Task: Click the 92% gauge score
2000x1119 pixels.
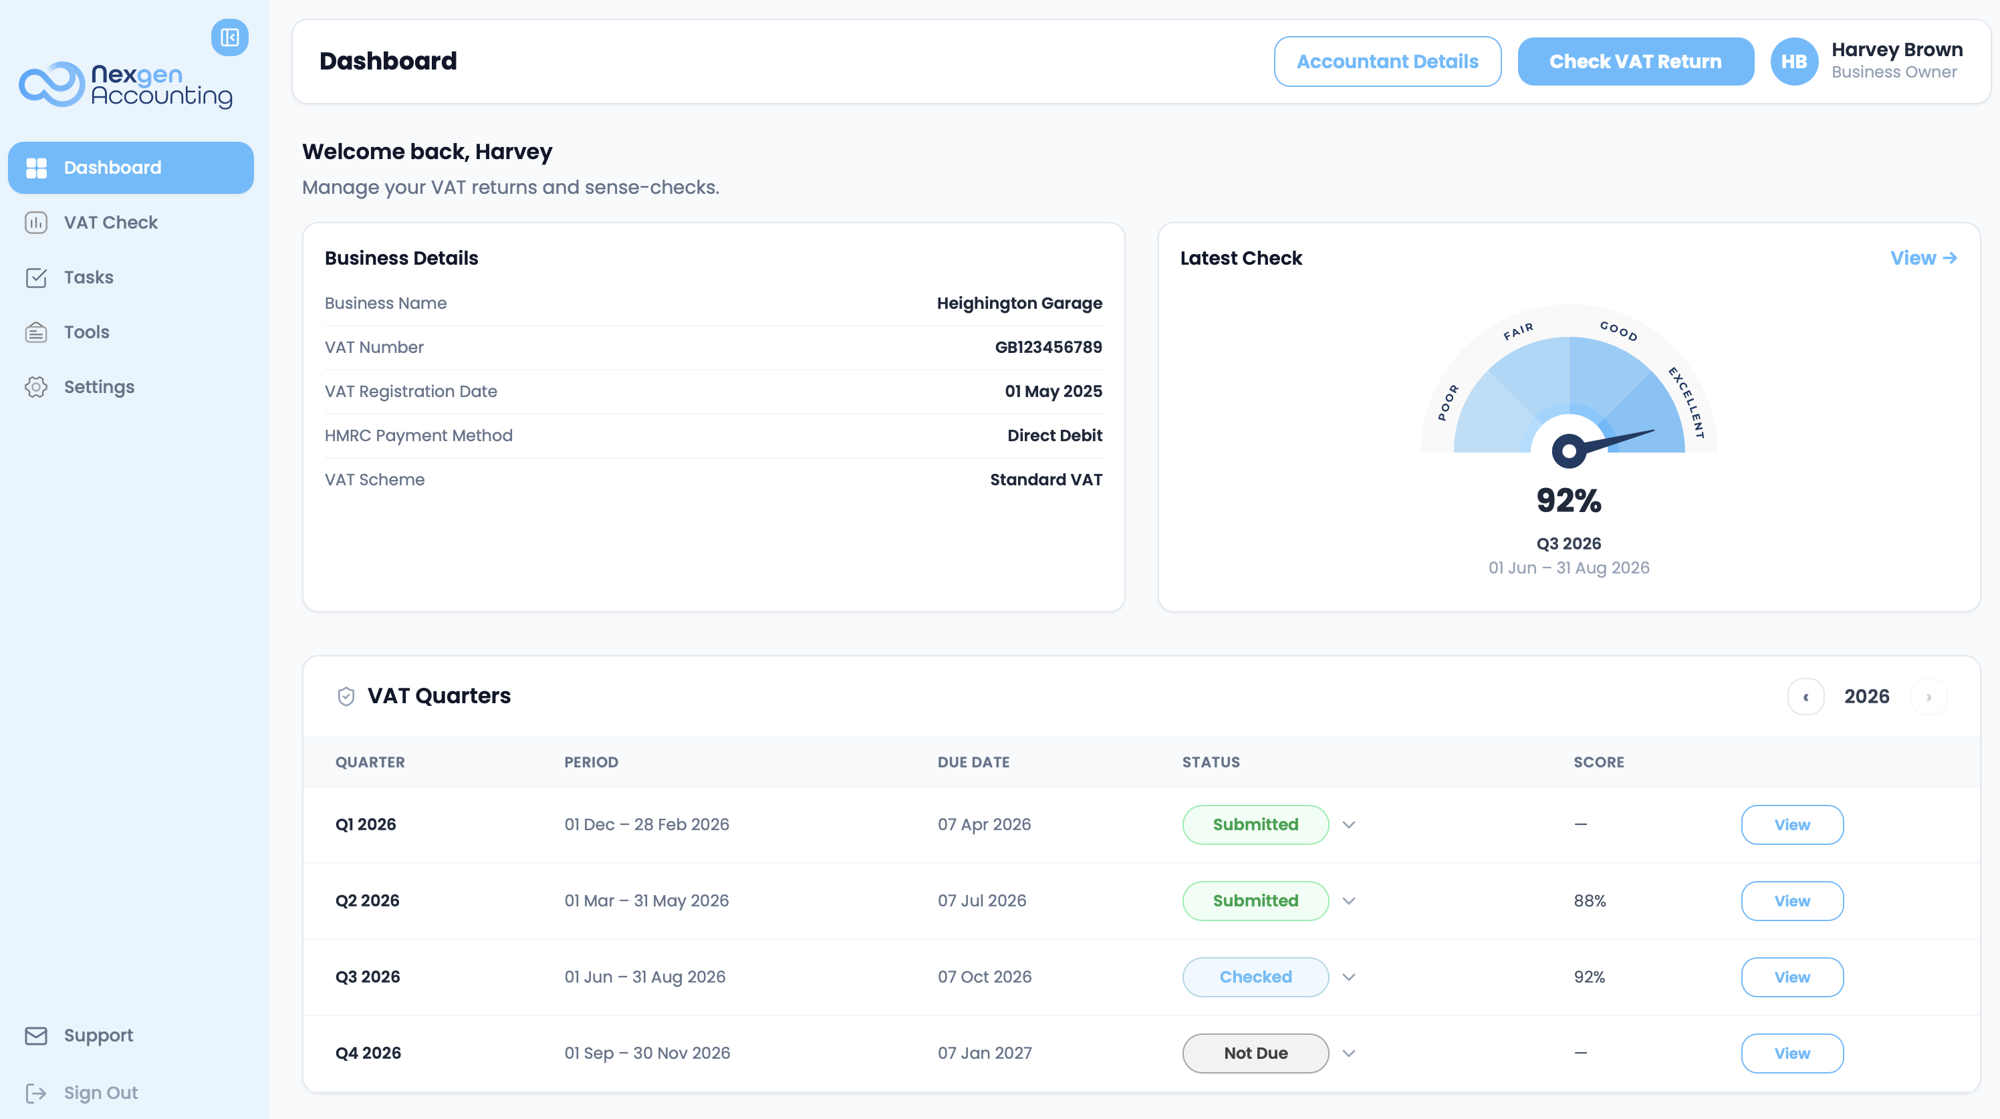Action: (1569, 501)
